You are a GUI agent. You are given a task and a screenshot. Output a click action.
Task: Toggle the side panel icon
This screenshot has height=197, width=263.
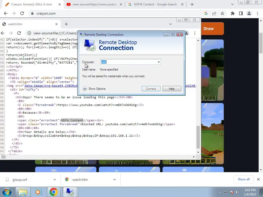pyautogui.click(x=241, y=13)
